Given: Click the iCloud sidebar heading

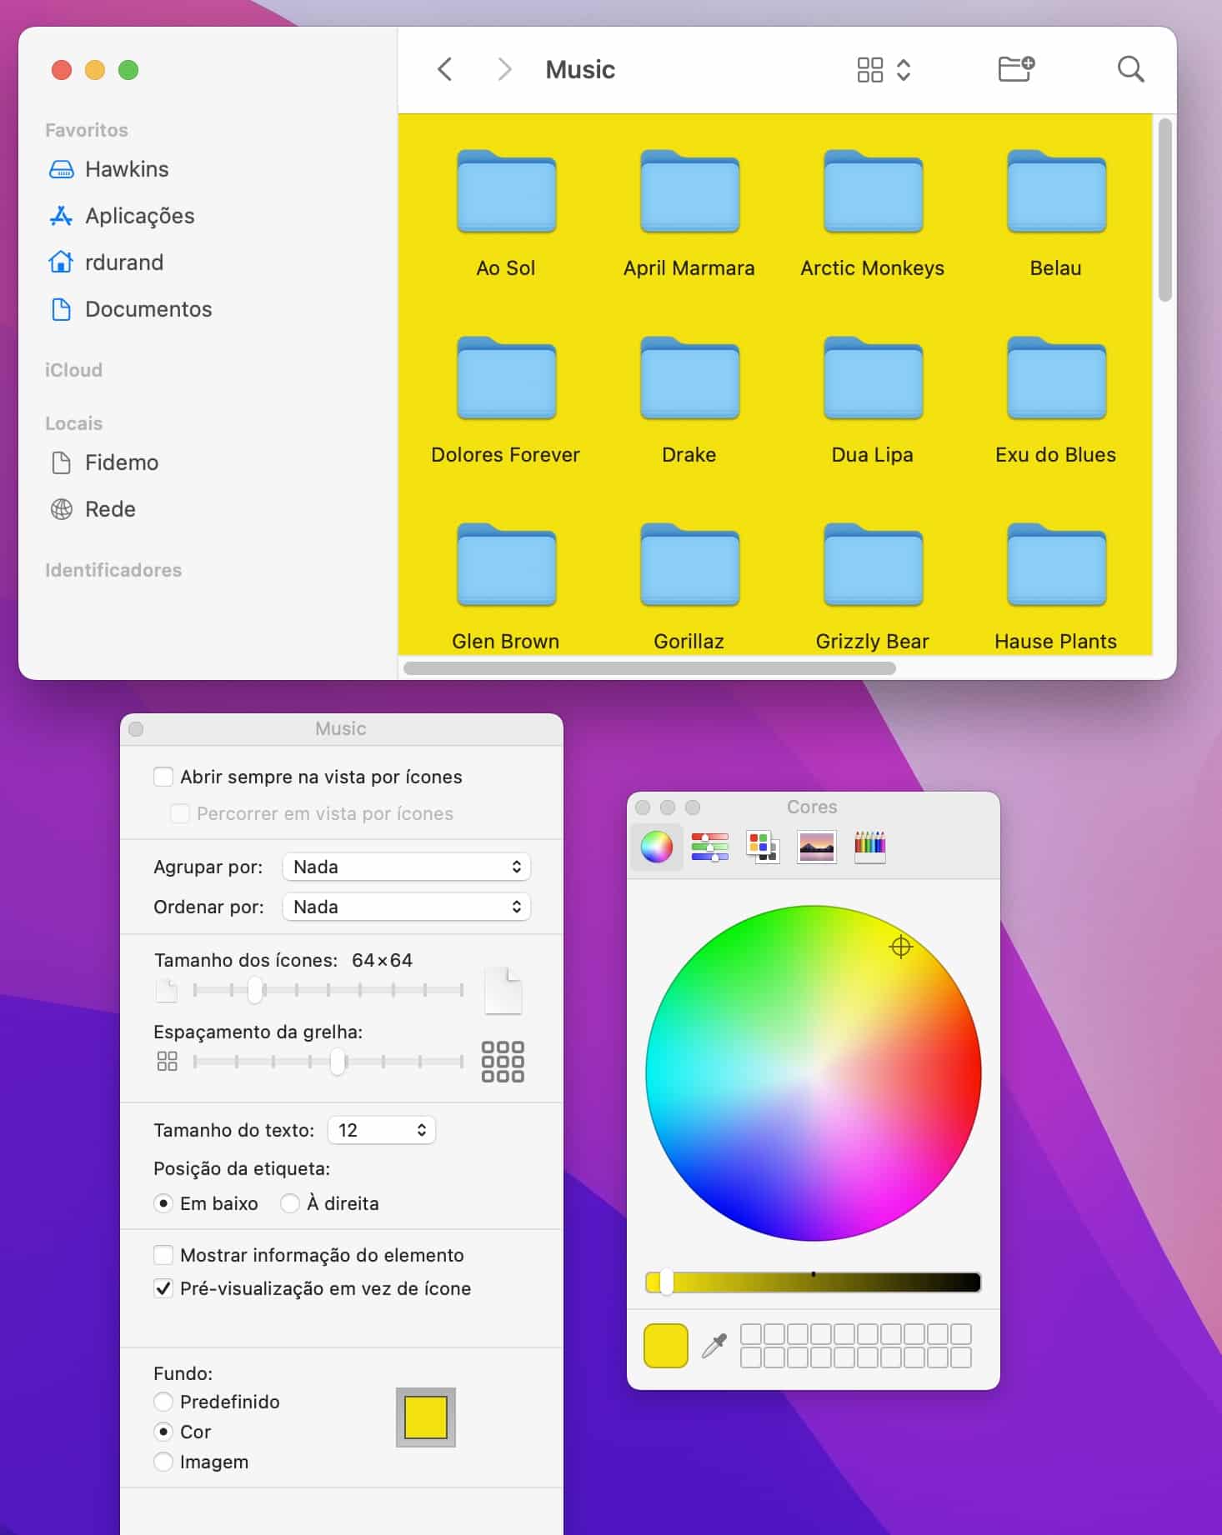Looking at the screenshot, I should click(73, 370).
